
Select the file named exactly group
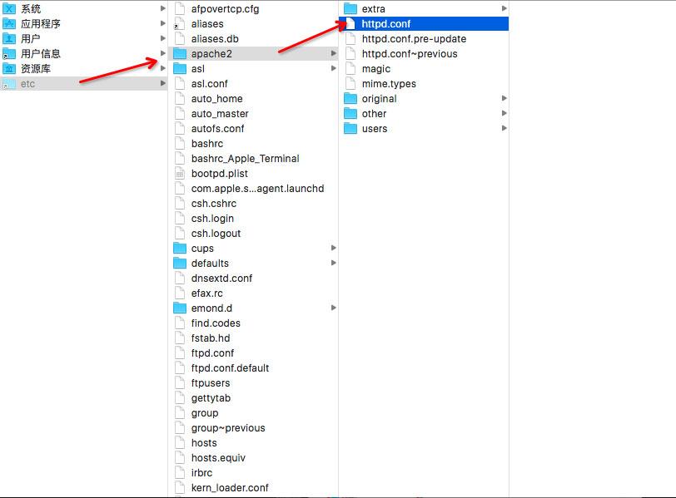point(205,413)
